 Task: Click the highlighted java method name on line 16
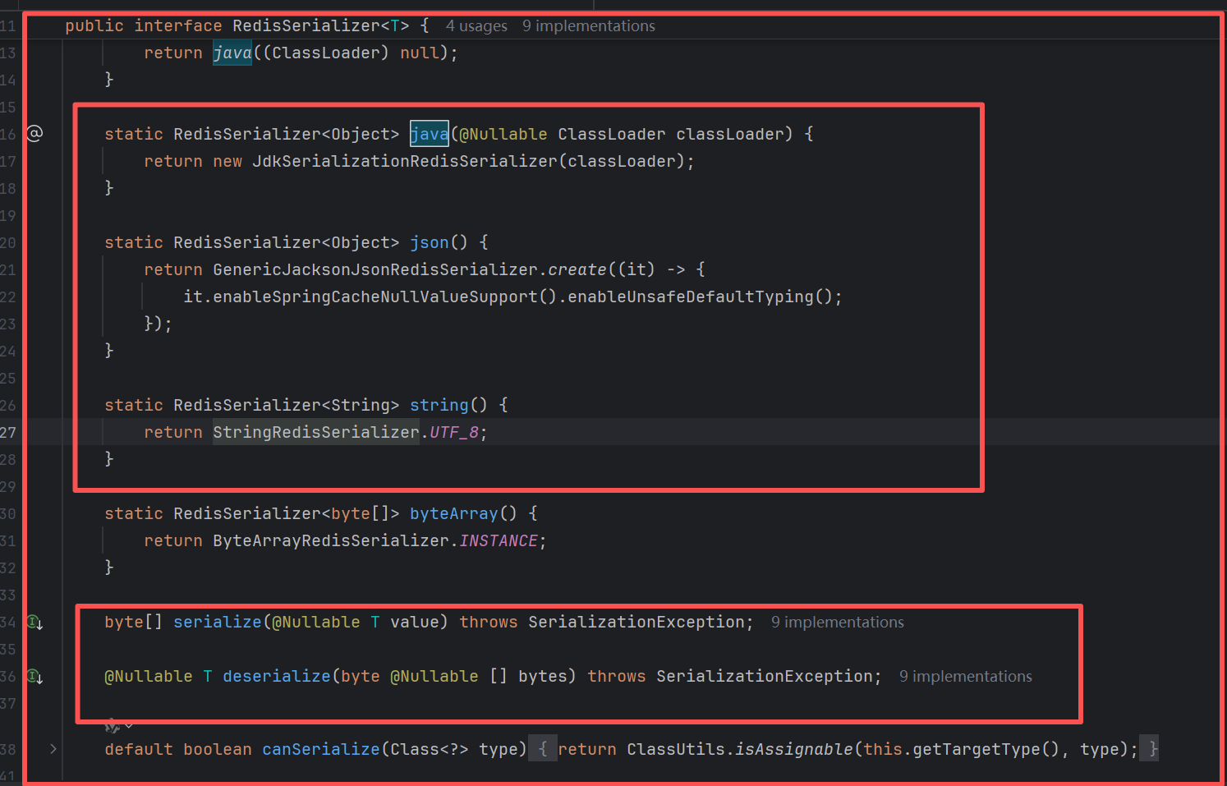click(430, 134)
